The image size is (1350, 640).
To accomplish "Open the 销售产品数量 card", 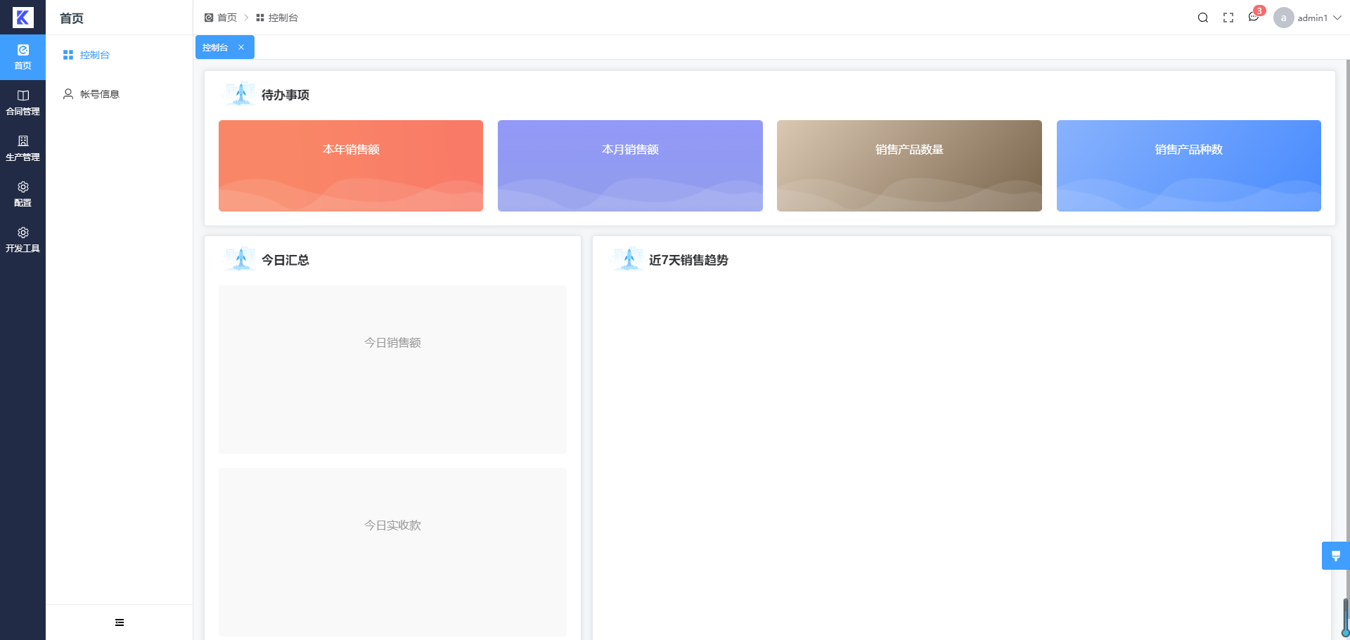I will [x=909, y=166].
